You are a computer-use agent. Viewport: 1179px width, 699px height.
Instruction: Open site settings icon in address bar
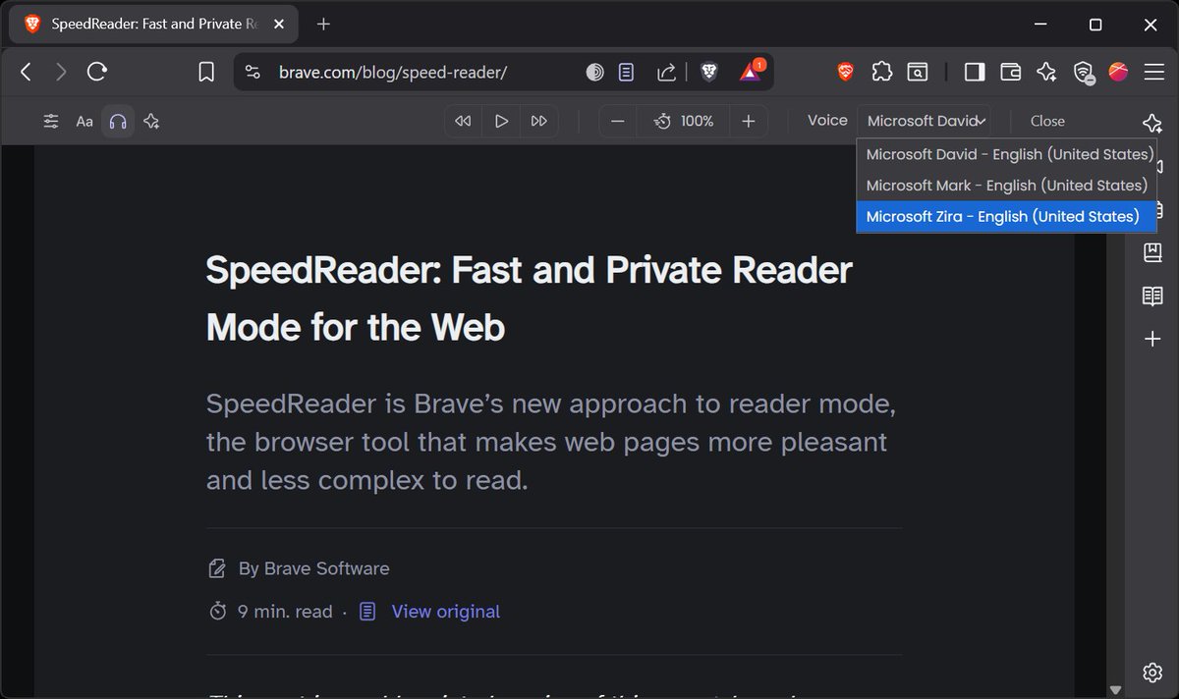click(x=253, y=72)
